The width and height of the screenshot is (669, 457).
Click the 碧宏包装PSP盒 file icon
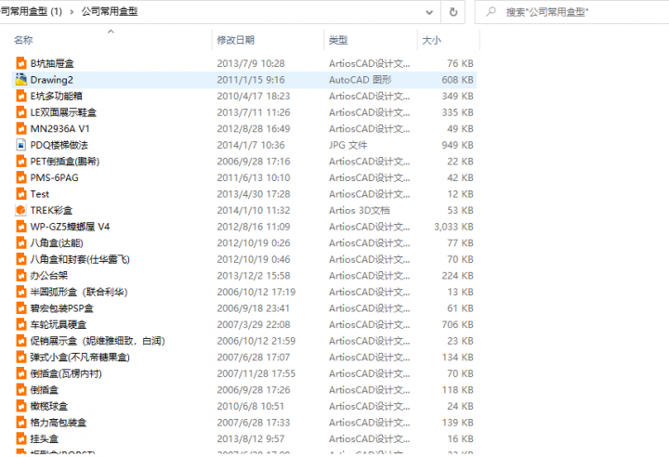pos(20,308)
